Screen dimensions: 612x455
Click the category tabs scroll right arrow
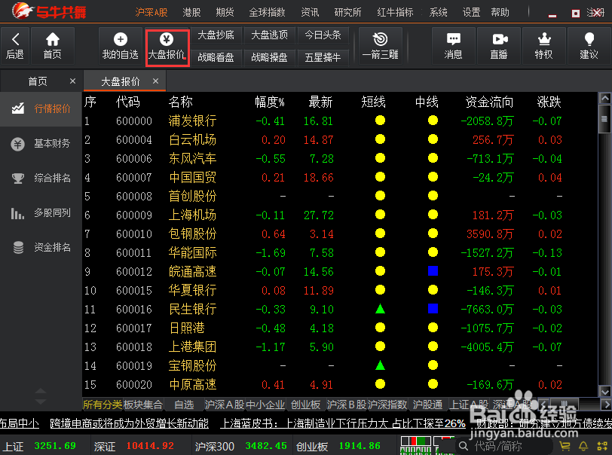607,405
